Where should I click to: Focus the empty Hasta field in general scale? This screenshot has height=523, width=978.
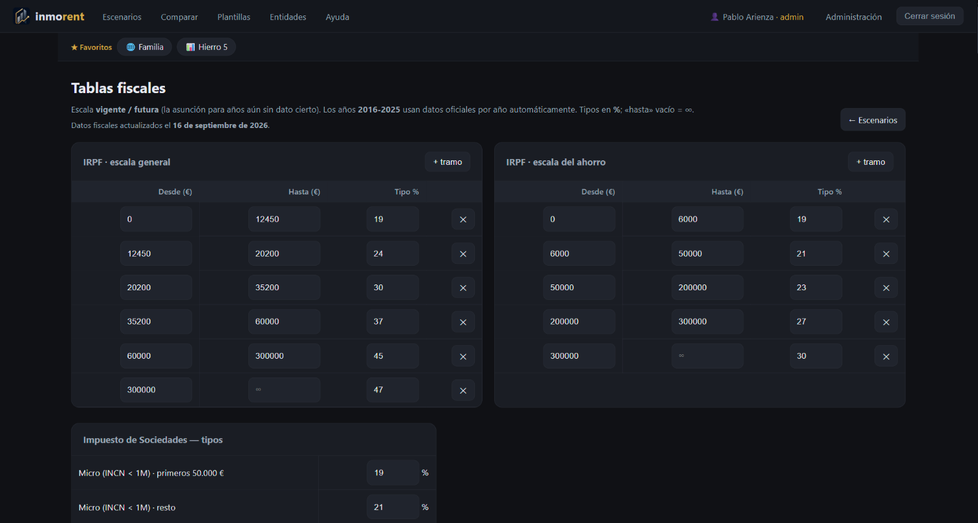coord(284,390)
